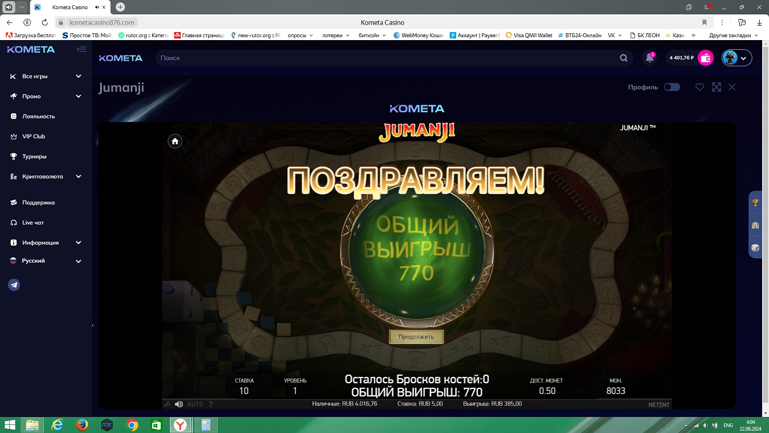The image size is (769, 433).
Task: Collapse the left sidebar menu
Action: pyautogui.click(x=81, y=49)
